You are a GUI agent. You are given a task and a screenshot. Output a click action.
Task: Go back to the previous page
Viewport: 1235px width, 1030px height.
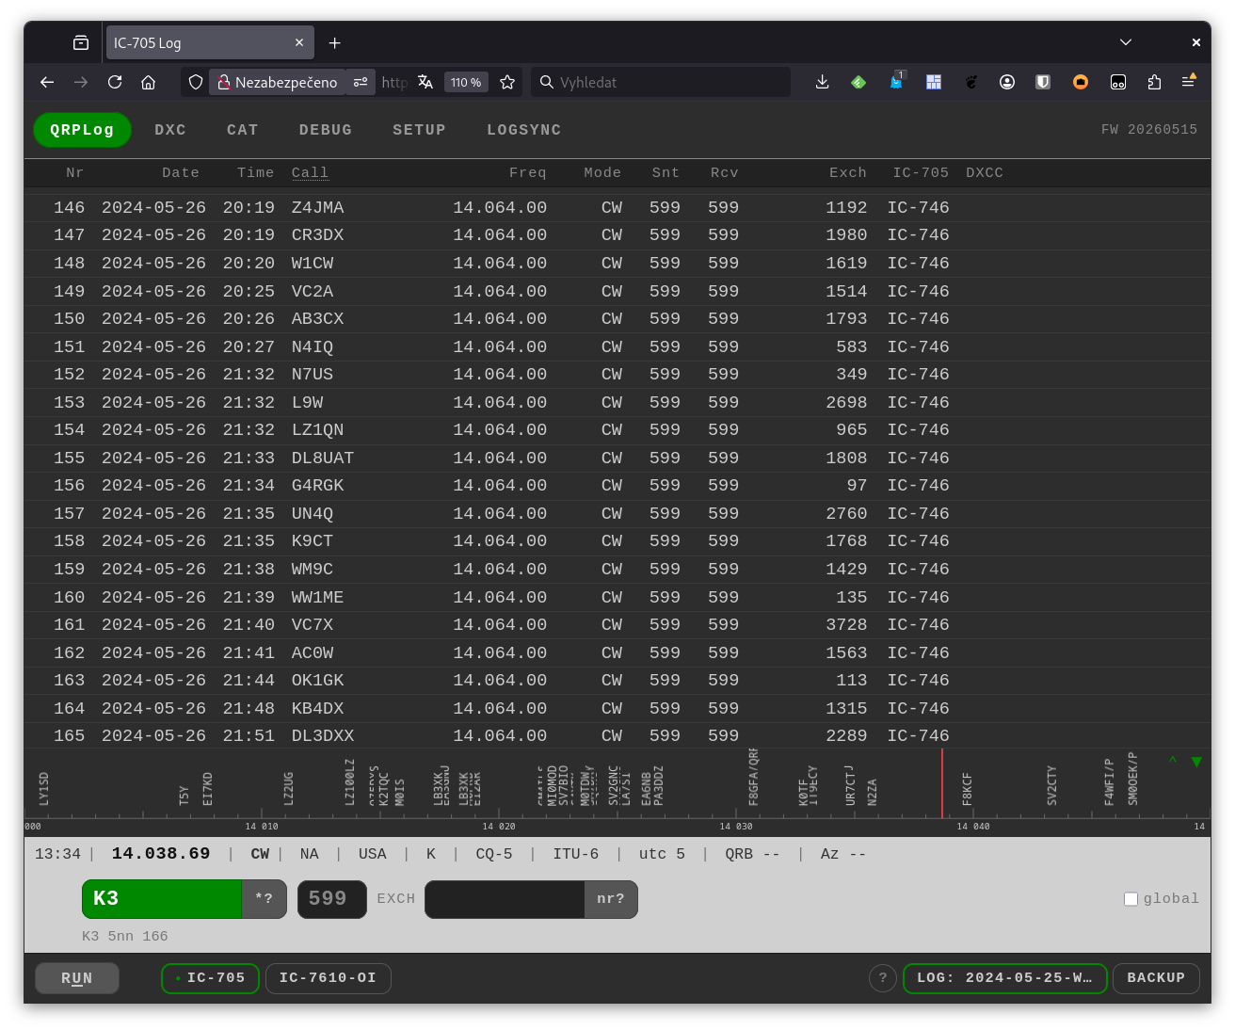coord(47,83)
